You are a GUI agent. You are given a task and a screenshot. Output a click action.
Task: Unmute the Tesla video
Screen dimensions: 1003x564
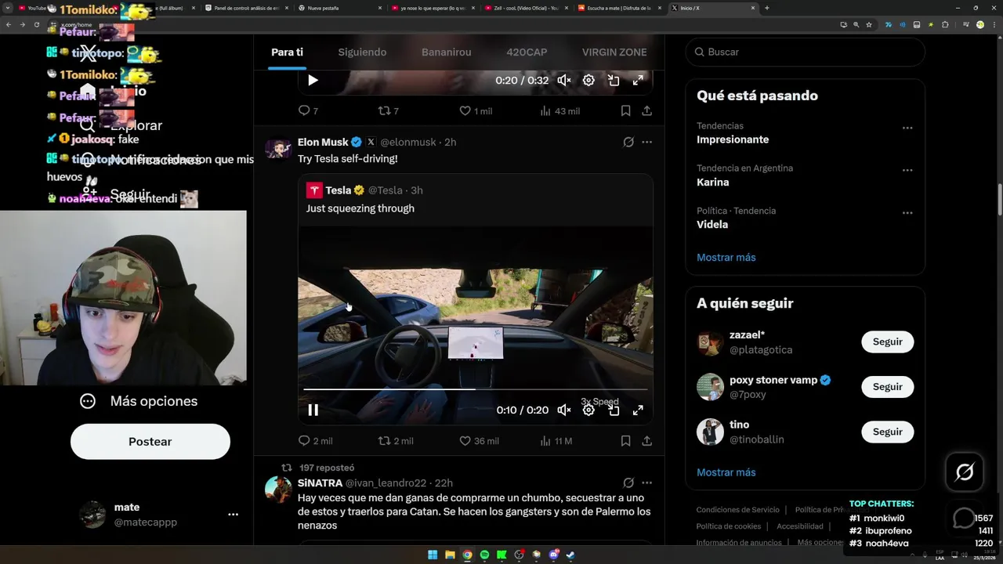tap(564, 410)
